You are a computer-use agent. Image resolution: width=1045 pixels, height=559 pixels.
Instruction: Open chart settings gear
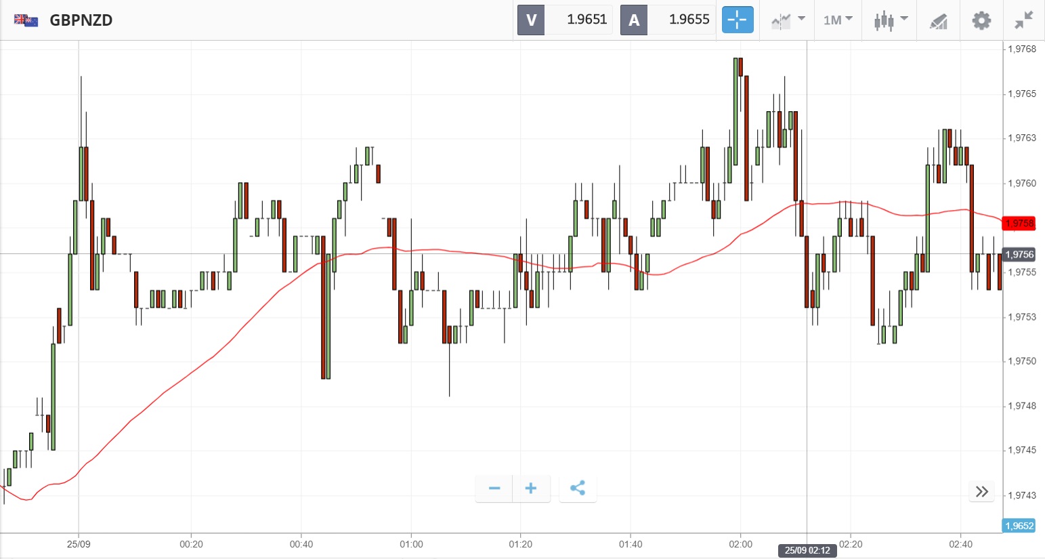pos(981,20)
